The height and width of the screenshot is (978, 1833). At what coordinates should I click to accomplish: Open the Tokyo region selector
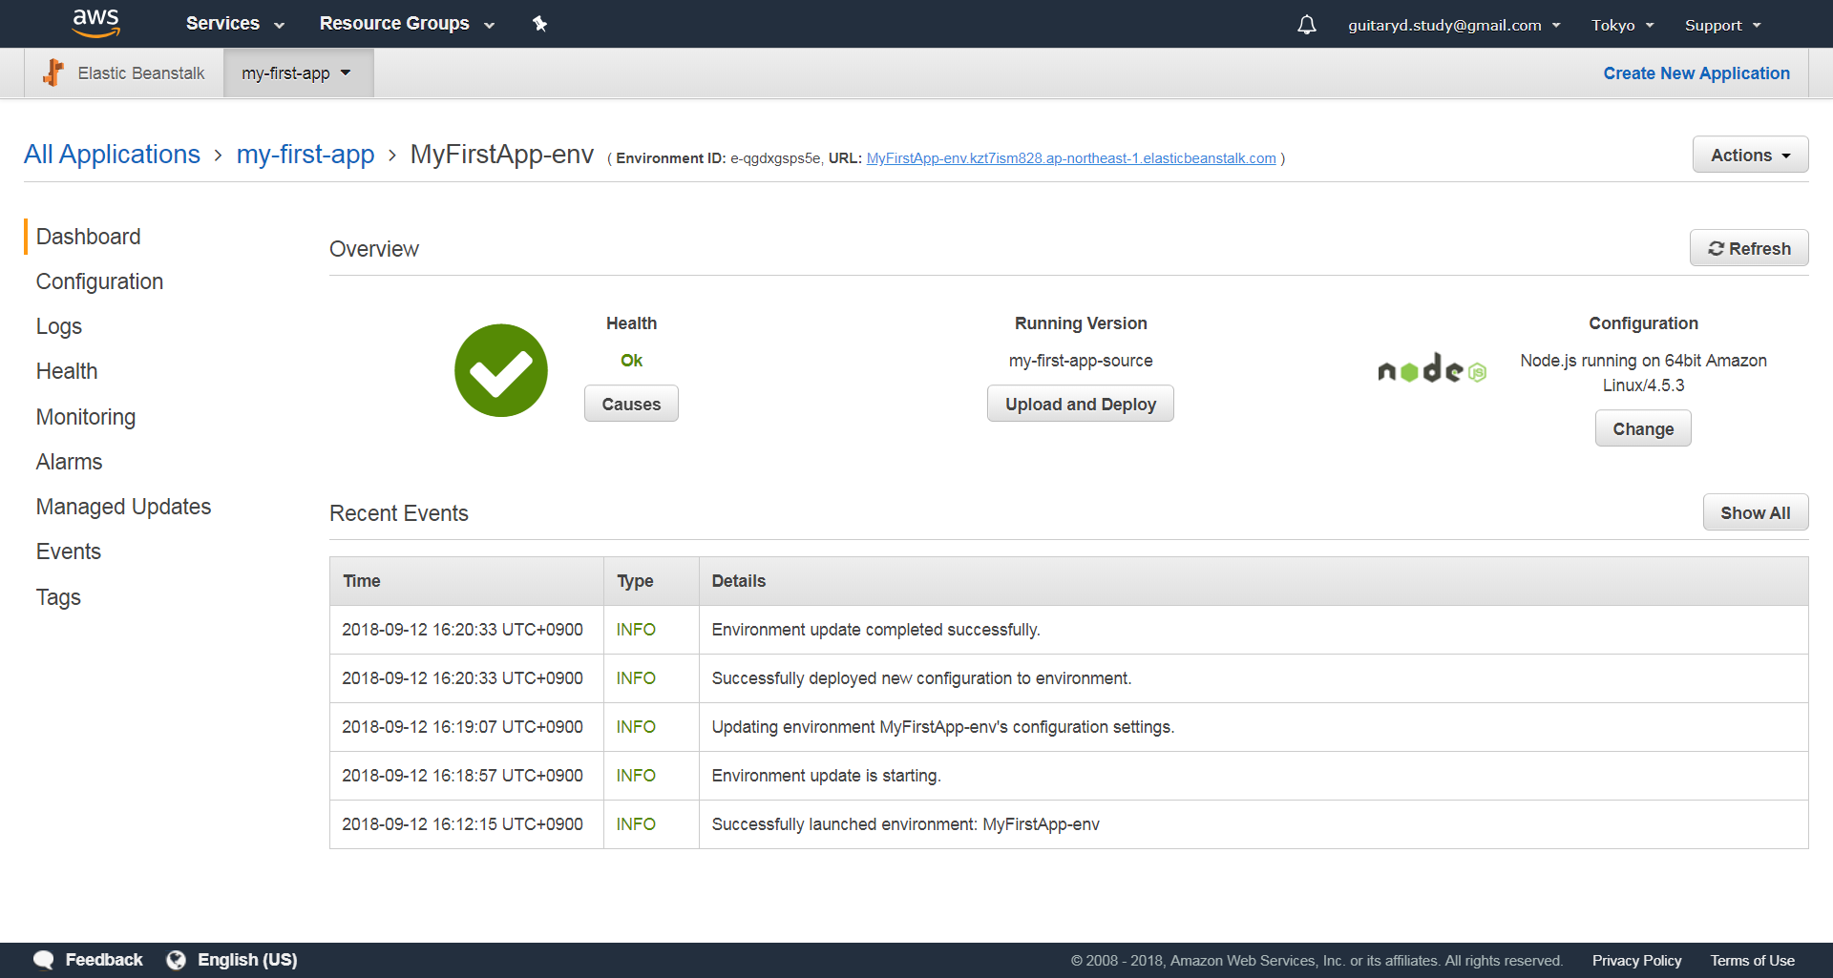point(1622,25)
